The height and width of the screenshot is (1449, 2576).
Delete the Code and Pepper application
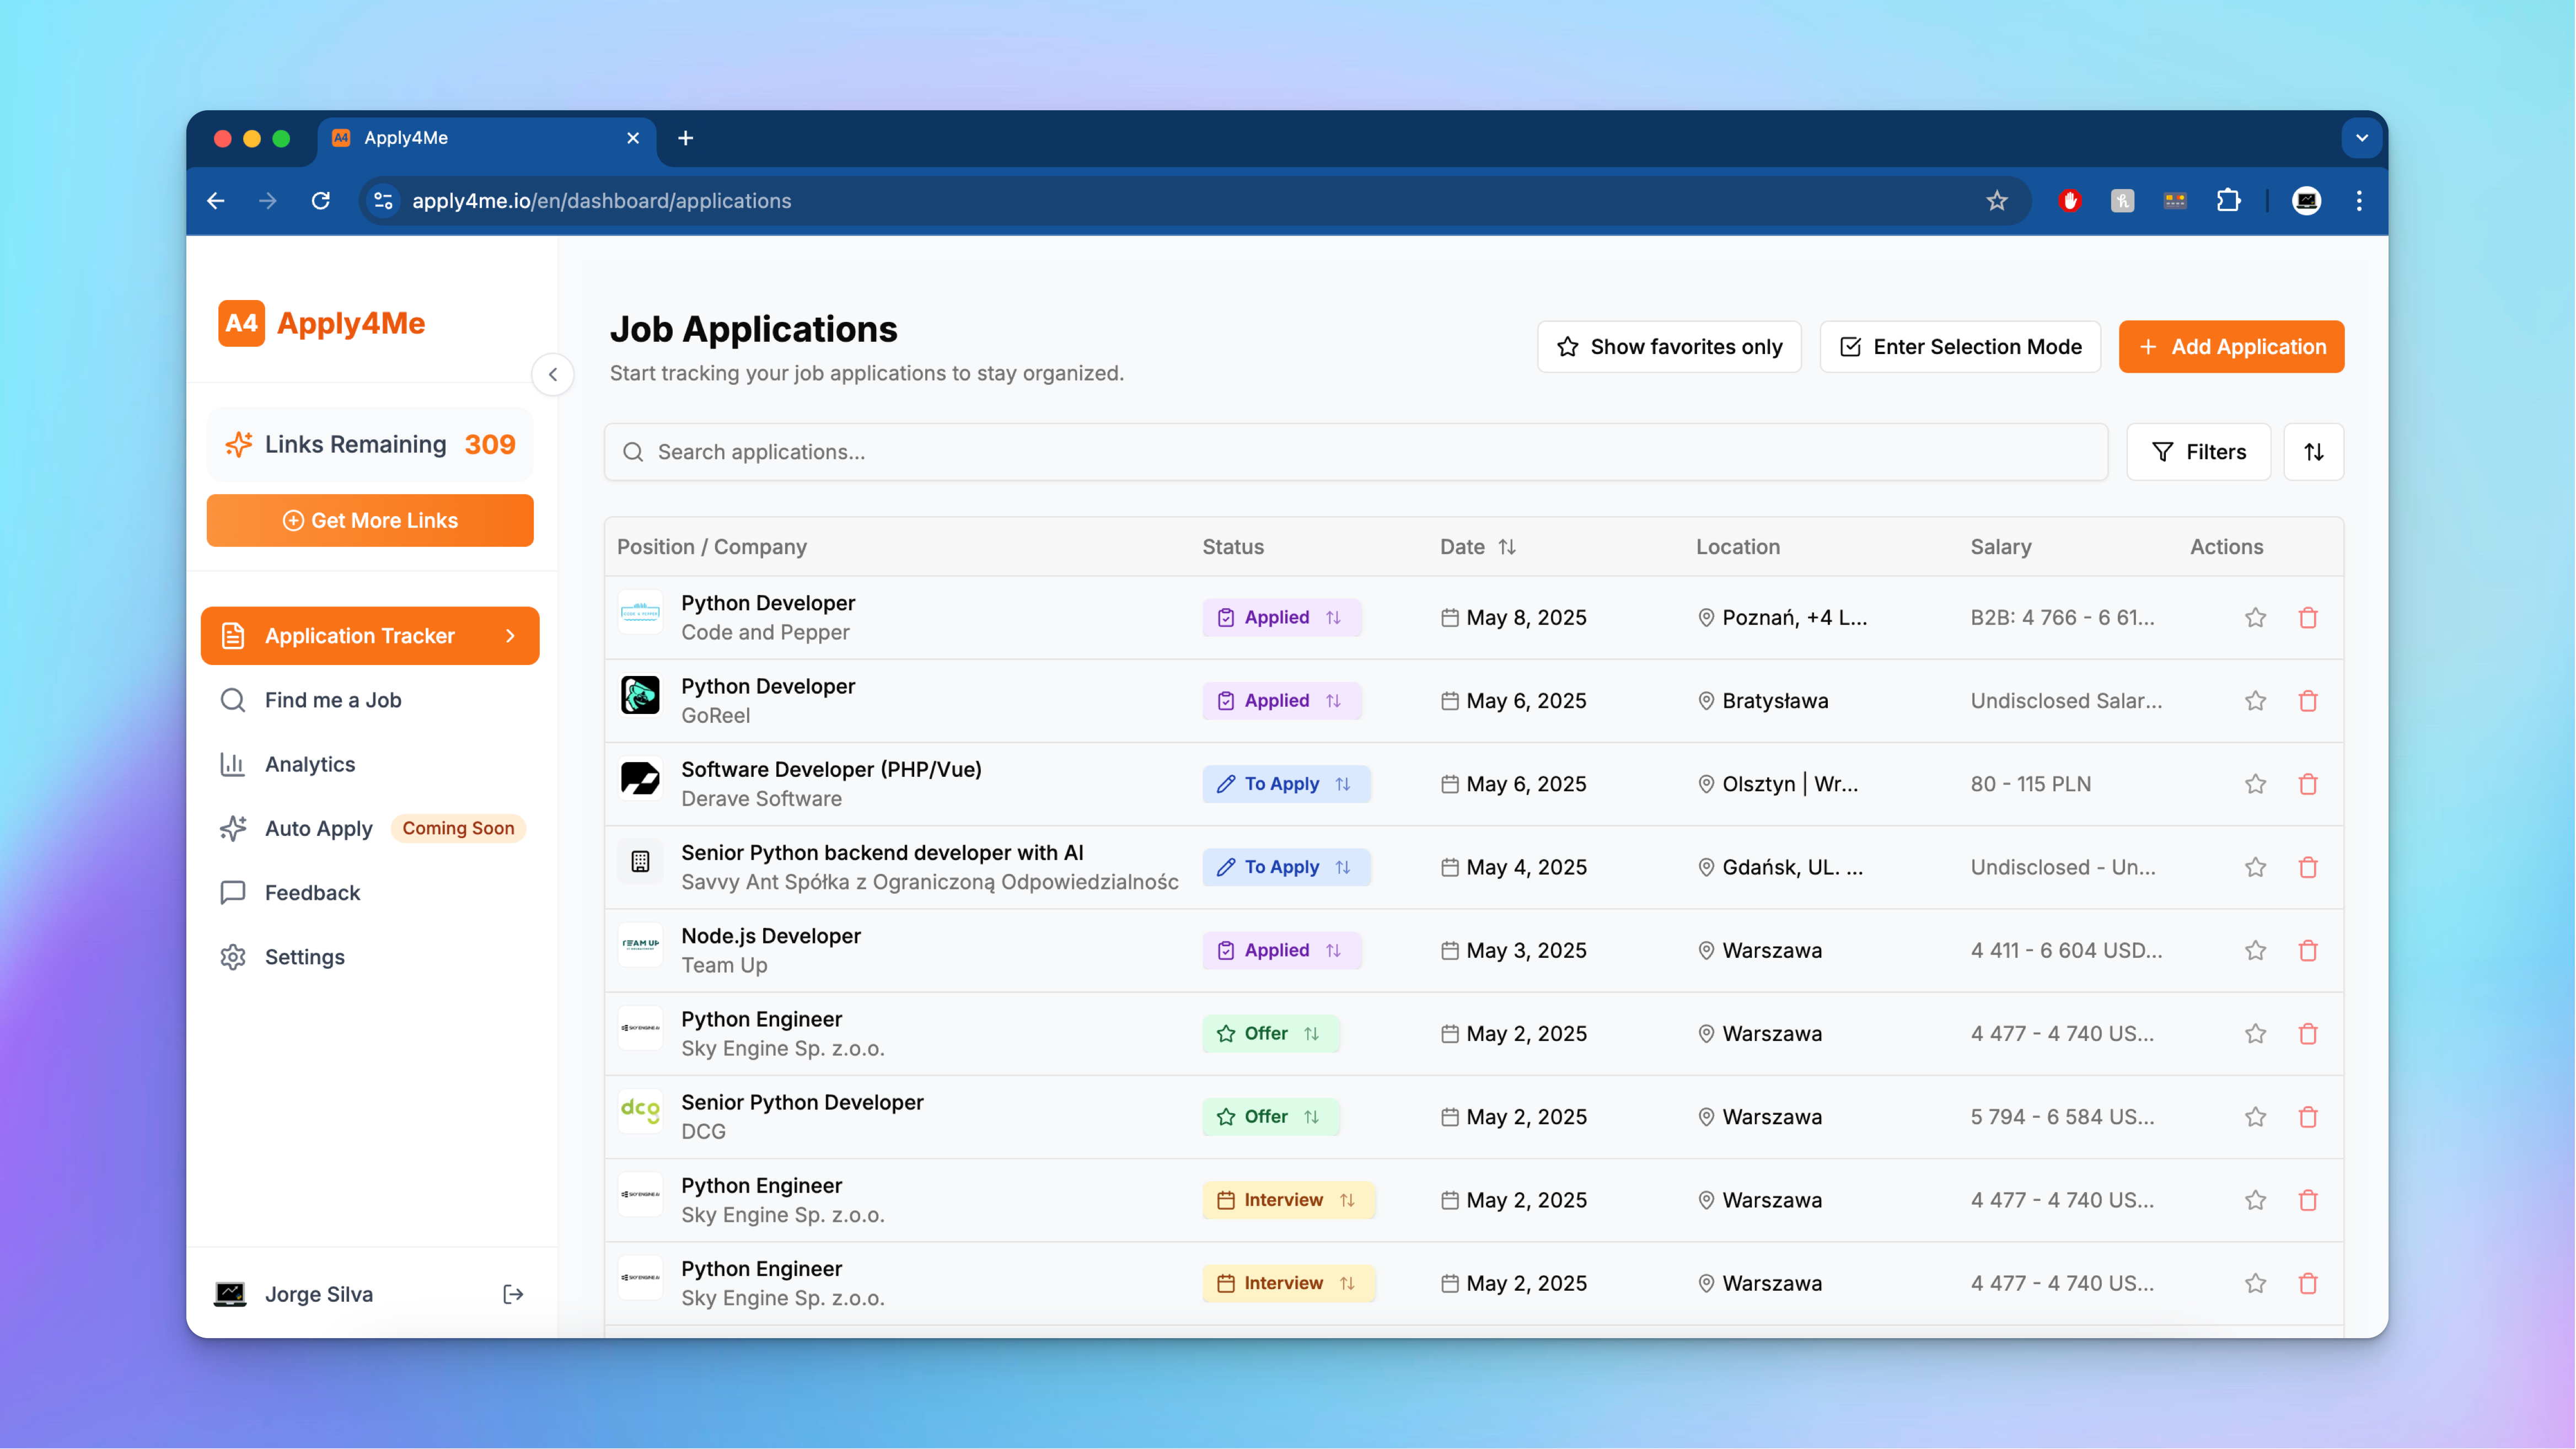coord(2307,617)
